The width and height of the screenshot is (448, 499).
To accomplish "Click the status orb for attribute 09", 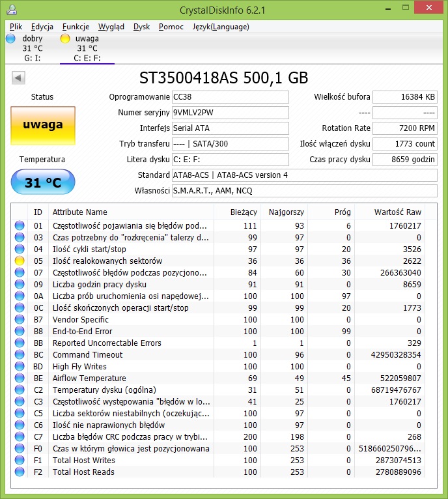I will click(x=20, y=284).
